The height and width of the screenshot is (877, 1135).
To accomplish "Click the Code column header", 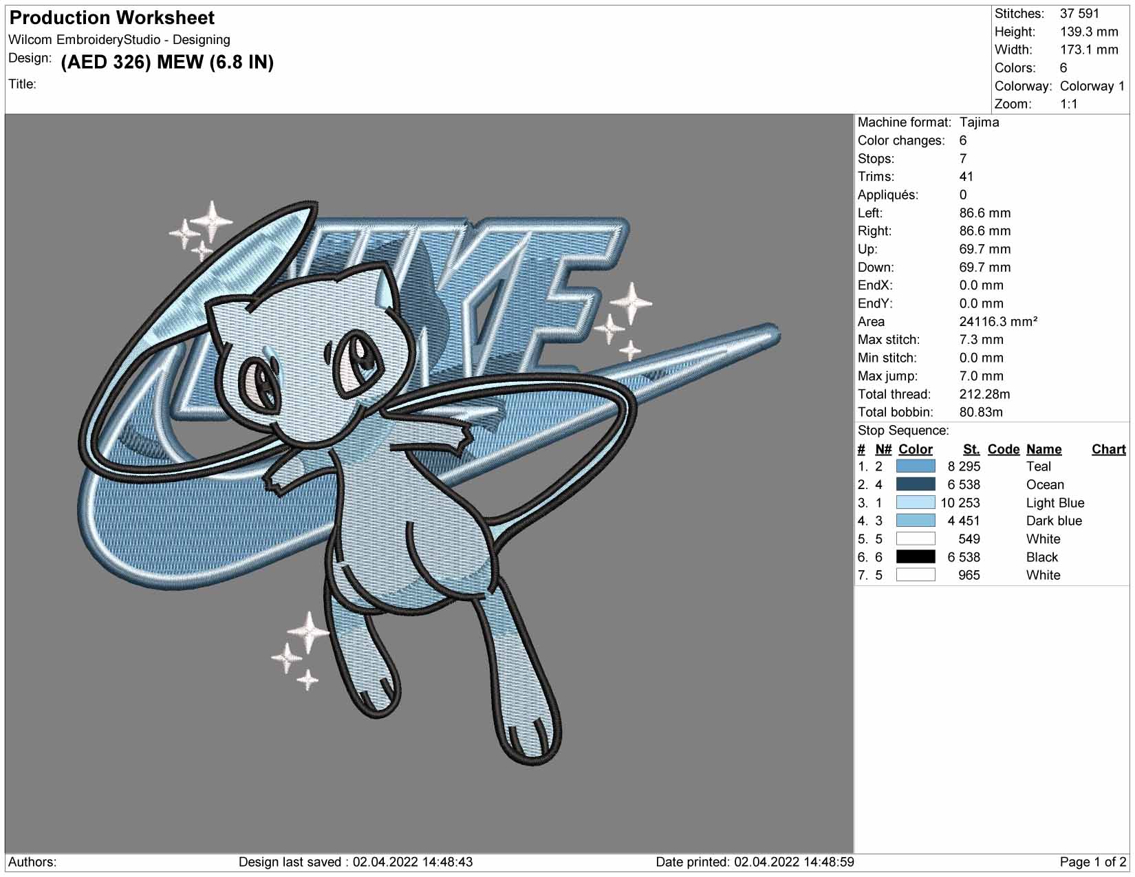I will pyautogui.click(x=1003, y=449).
